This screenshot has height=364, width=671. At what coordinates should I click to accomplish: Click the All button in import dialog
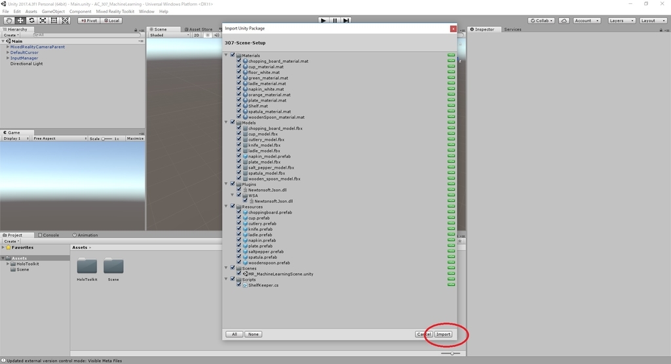click(x=235, y=334)
